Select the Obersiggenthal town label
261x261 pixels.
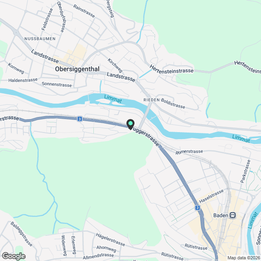pyautogui.click(x=77, y=69)
